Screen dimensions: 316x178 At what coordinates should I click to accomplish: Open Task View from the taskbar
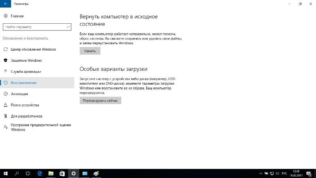(28, 173)
